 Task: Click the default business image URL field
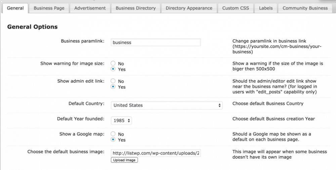click(x=156, y=153)
